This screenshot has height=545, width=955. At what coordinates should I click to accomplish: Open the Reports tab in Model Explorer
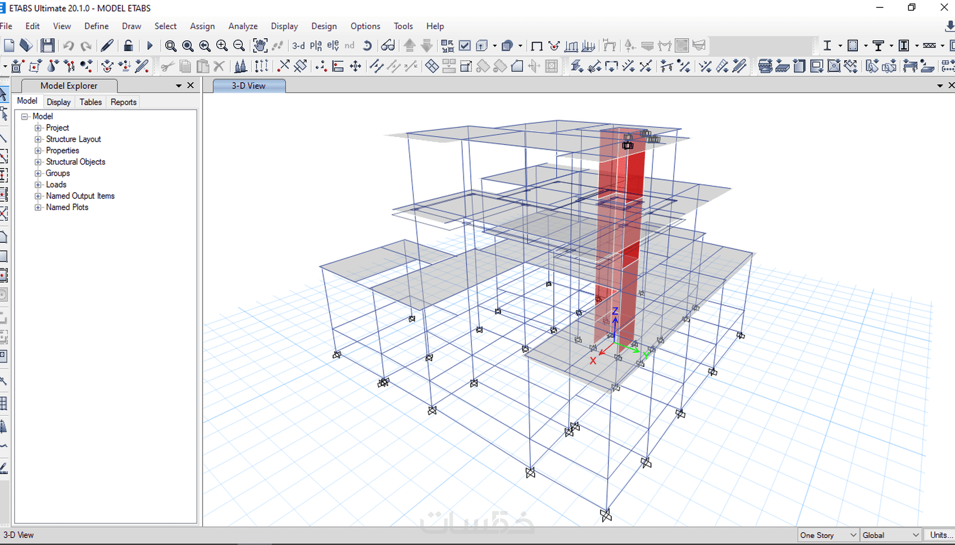pos(124,102)
